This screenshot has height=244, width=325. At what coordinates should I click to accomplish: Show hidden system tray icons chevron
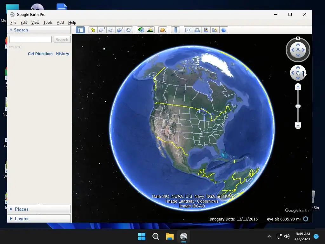(x=269, y=236)
